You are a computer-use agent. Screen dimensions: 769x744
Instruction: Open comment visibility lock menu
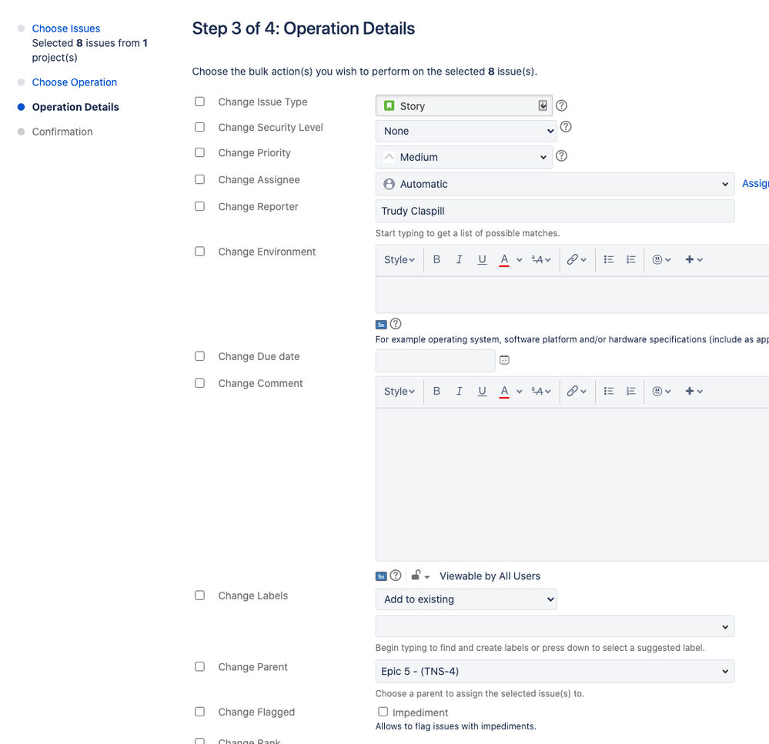click(420, 576)
